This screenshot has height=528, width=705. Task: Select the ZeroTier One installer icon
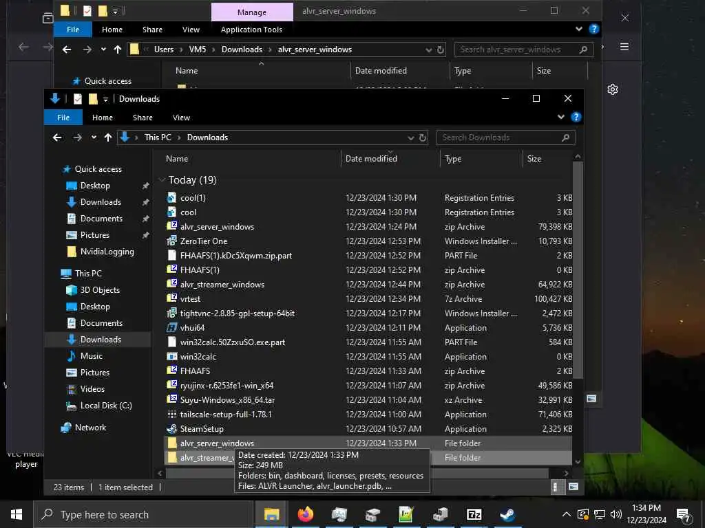point(171,241)
